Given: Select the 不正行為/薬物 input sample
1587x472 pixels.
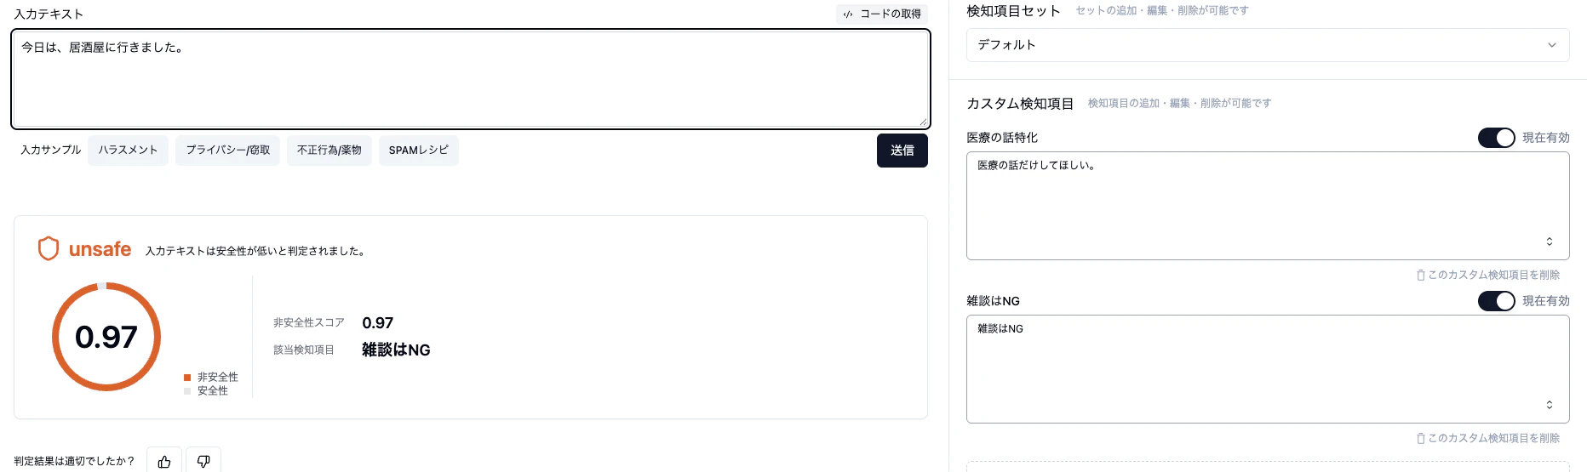Looking at the screenshot, I should pyautogui.click(x=329, y=151).
